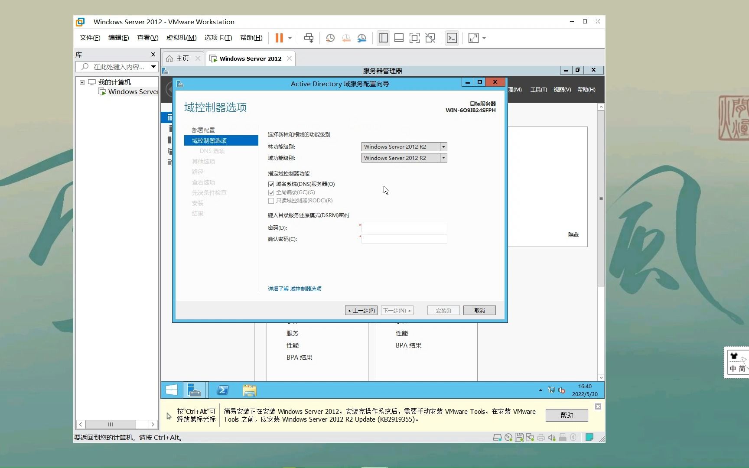Image resolution: width=749 pixels, height=468 pixels.
Task: Click the 取消 button in the wizard
Action: (479, 310)
